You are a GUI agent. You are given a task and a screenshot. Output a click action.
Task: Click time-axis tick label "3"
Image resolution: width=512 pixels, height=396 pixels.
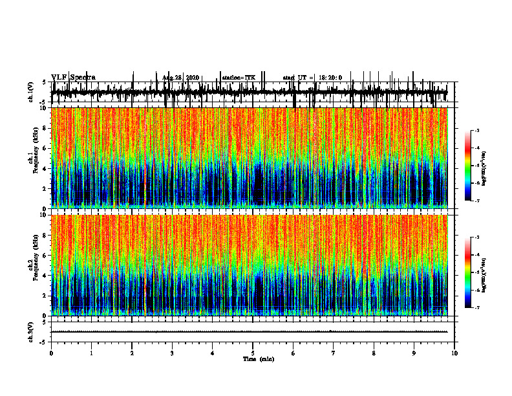pos(172,353)
